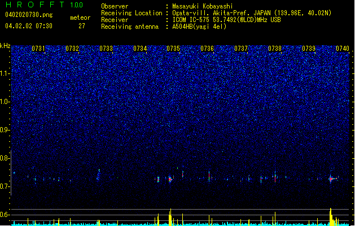
Task: Click the 'meteor' label
Action: tap(80, 18)
